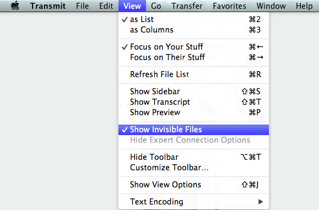Open the Transfer menu
The width and height of the screenshot is (319, 210).
[187, 6]
